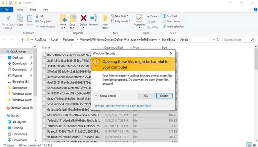Open recent locations dropdown arrow
The height and width of the screenshot is (147, 258).
click(x=17, y=40)
